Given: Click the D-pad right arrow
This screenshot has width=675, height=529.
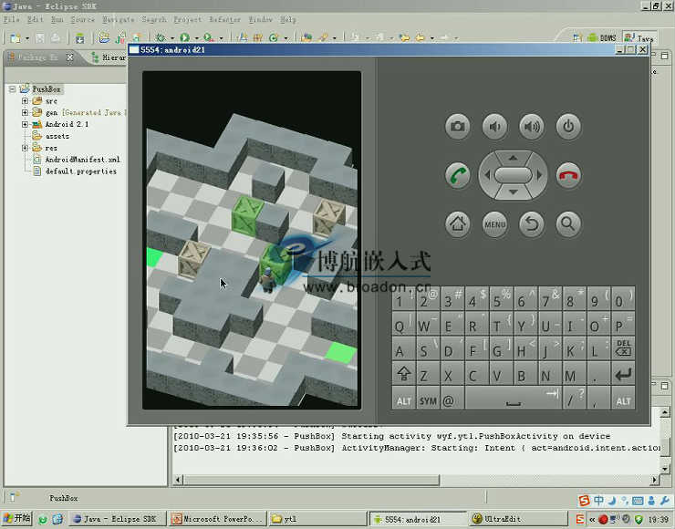Looking at the screenshot, I should pyautogui.click(x=539, y=175).
